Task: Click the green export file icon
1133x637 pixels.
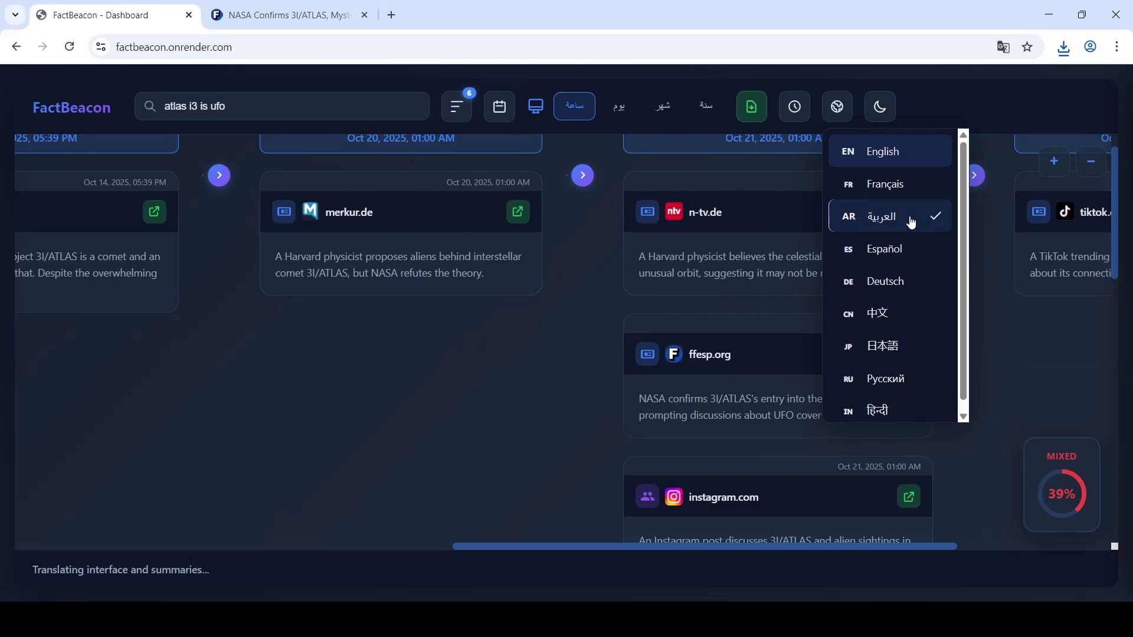Action: pos(751,107)
